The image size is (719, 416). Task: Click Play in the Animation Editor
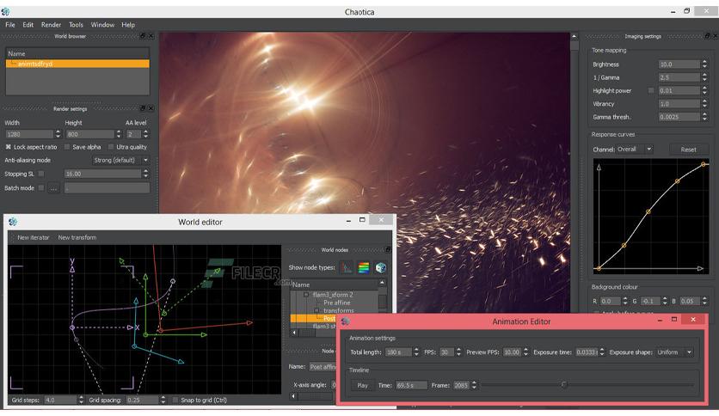coord(362,385)
